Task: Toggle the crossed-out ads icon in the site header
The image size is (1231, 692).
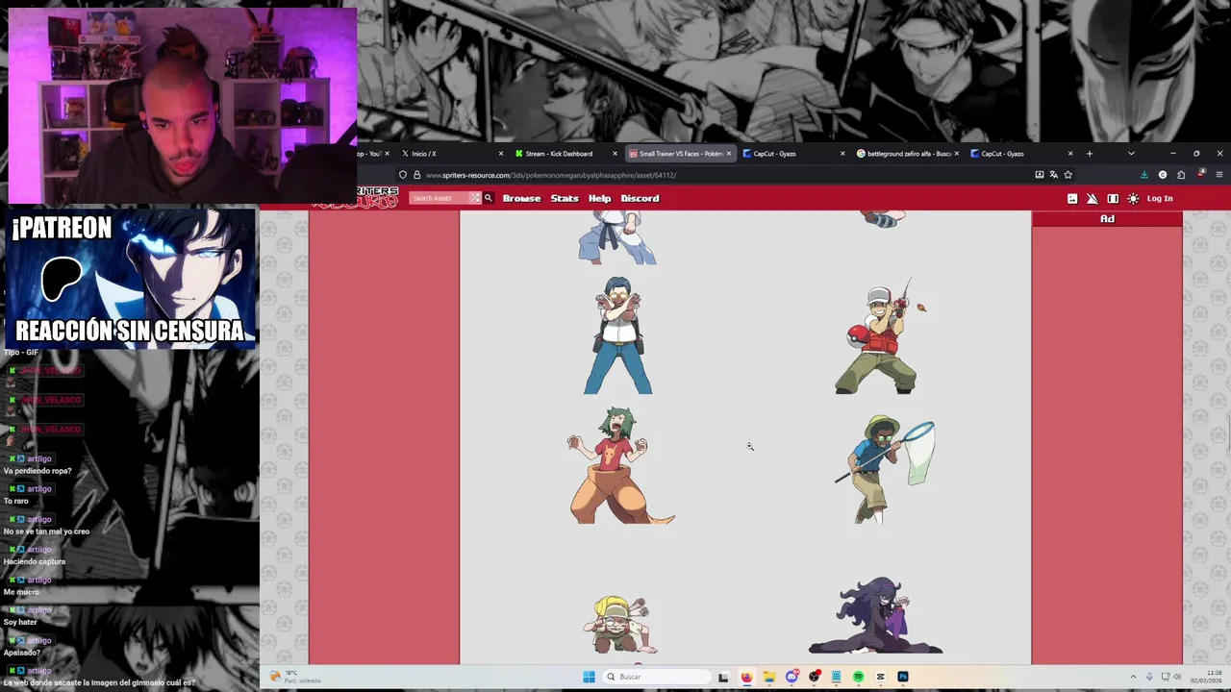Action: coord(1093,199)
